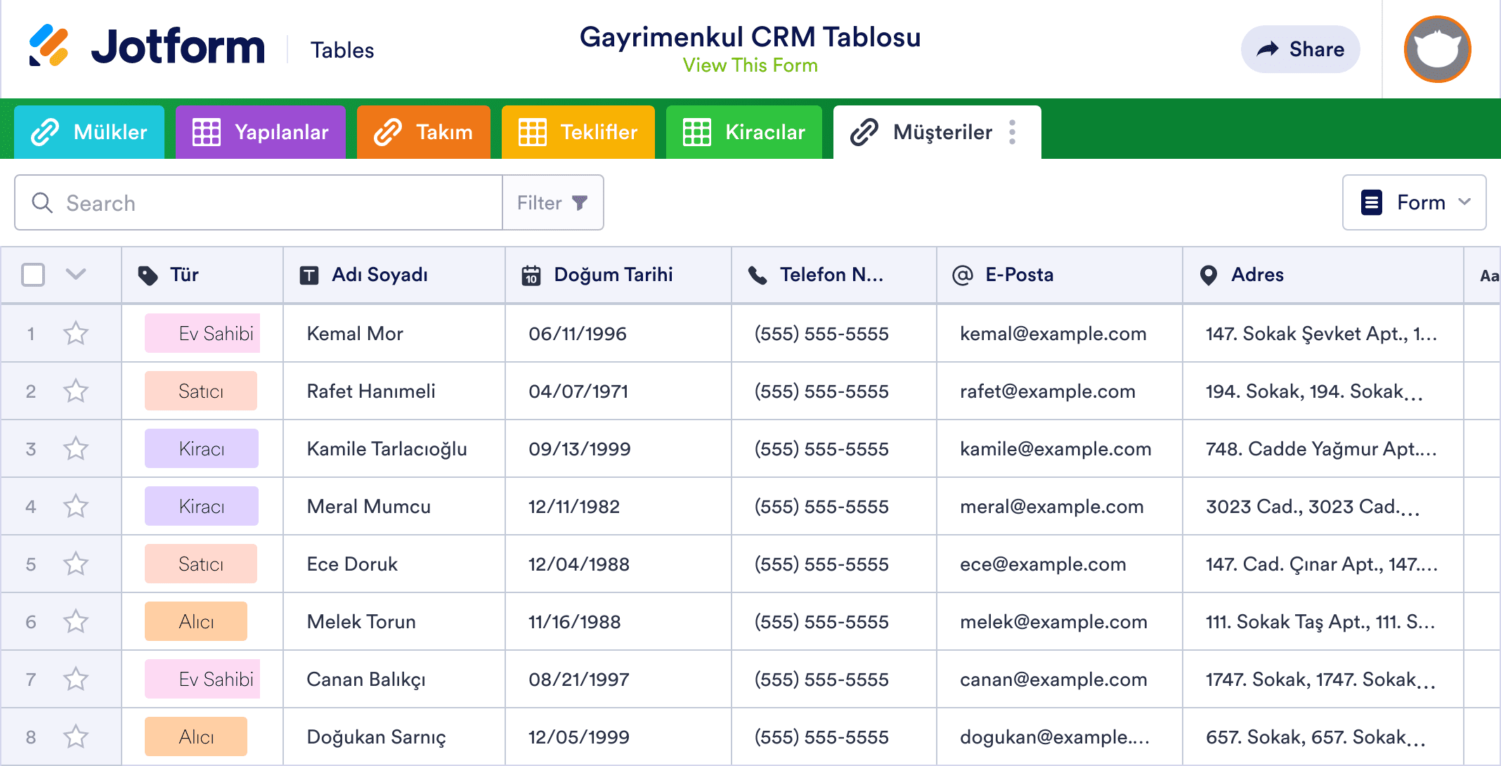Switch to the Teklifler tab

coord(578,131)
